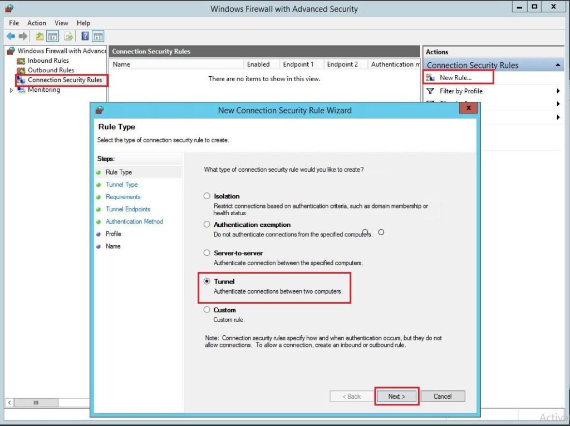This screenshot has height=426, width=570.
Task: Click the disabled Back button
Action: tap(352, 396)
